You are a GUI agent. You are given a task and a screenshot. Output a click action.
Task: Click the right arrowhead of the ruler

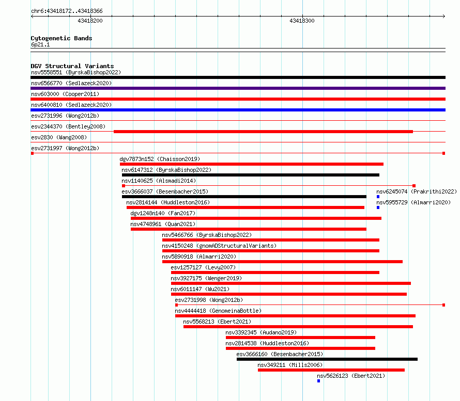pos(444,17)
